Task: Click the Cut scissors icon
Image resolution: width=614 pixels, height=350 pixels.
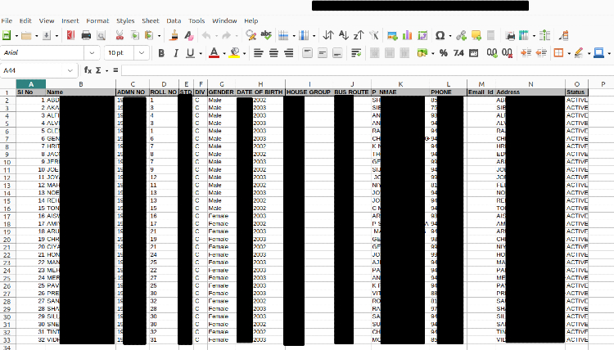Action: click(120, 36)
